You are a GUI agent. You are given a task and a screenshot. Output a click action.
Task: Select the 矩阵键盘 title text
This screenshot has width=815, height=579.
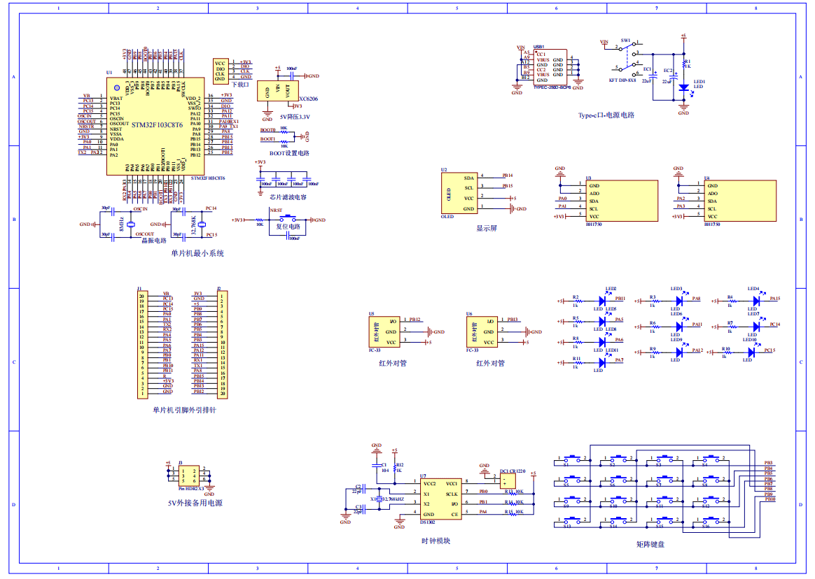[x=650, y=544]
